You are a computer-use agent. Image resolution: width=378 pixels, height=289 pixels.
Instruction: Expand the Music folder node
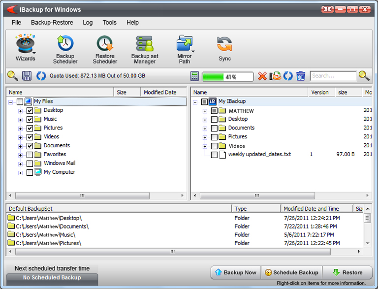pyautogui.click(x=20, y=120)
